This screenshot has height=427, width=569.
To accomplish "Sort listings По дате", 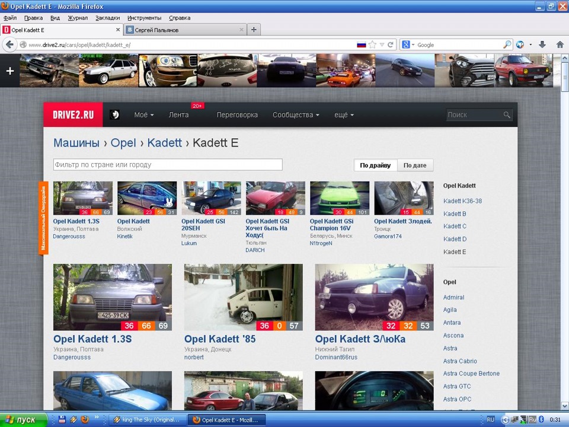I will (415, 165).
